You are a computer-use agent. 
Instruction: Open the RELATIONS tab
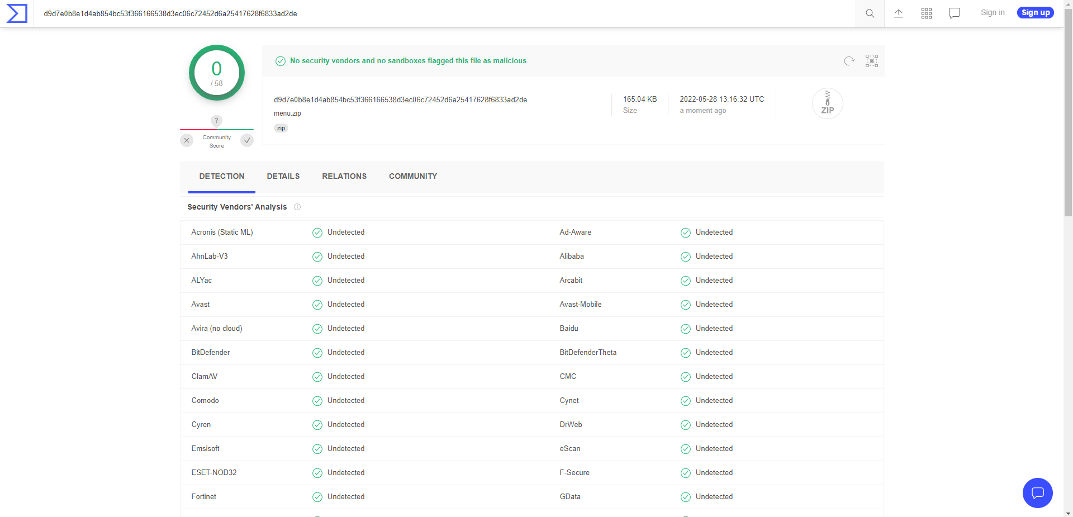[344, 177]
